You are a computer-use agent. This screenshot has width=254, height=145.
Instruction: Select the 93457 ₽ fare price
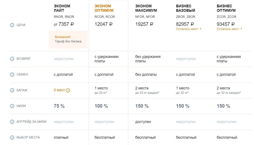(226, 24)
